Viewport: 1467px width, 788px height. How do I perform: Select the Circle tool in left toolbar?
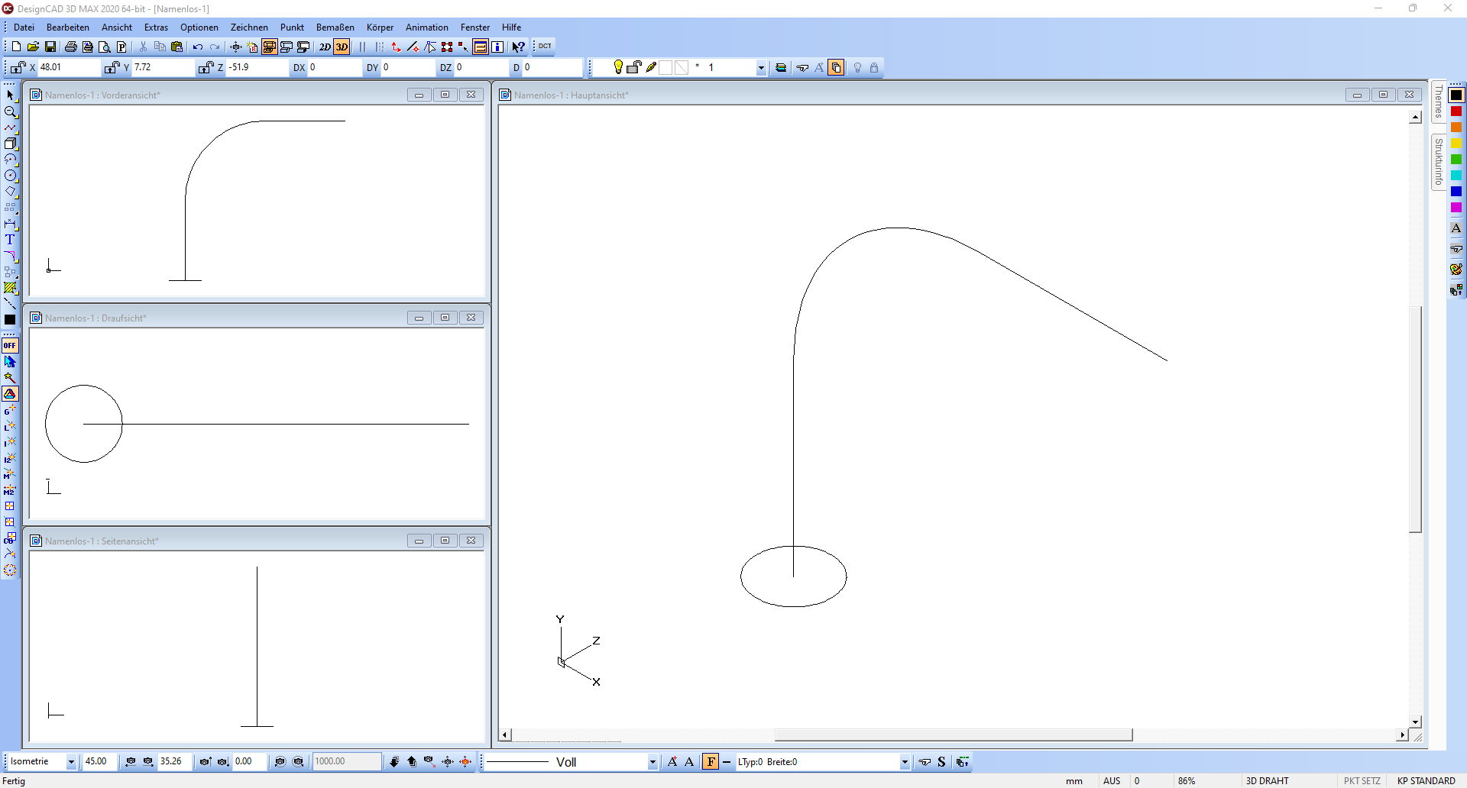point(10,176)
